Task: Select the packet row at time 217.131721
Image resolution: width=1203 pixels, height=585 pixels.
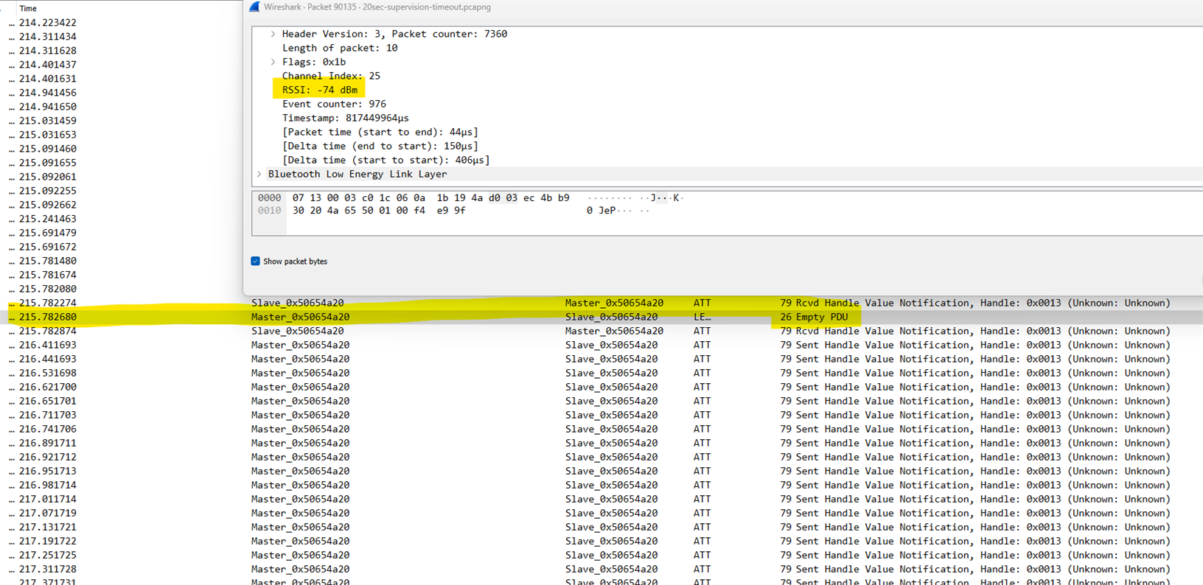Action: pos(601,527)
